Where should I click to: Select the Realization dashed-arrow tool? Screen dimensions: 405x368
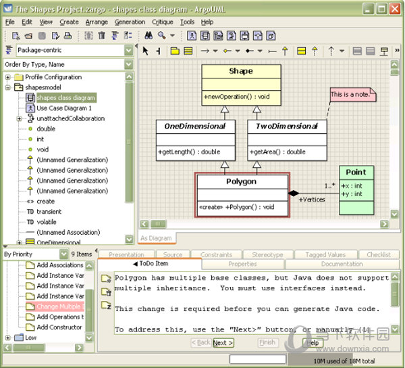pyautogui.click(x=315, y=51)
